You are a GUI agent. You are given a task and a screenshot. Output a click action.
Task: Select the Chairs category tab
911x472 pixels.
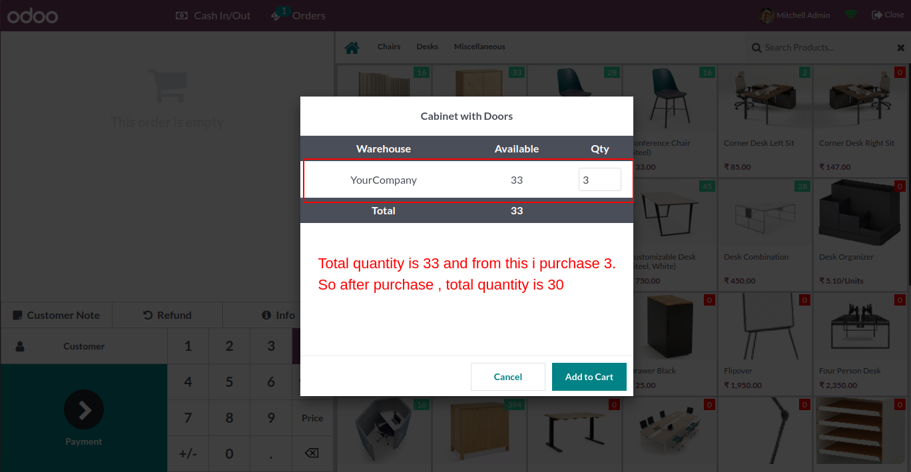(x=389, y=47)
